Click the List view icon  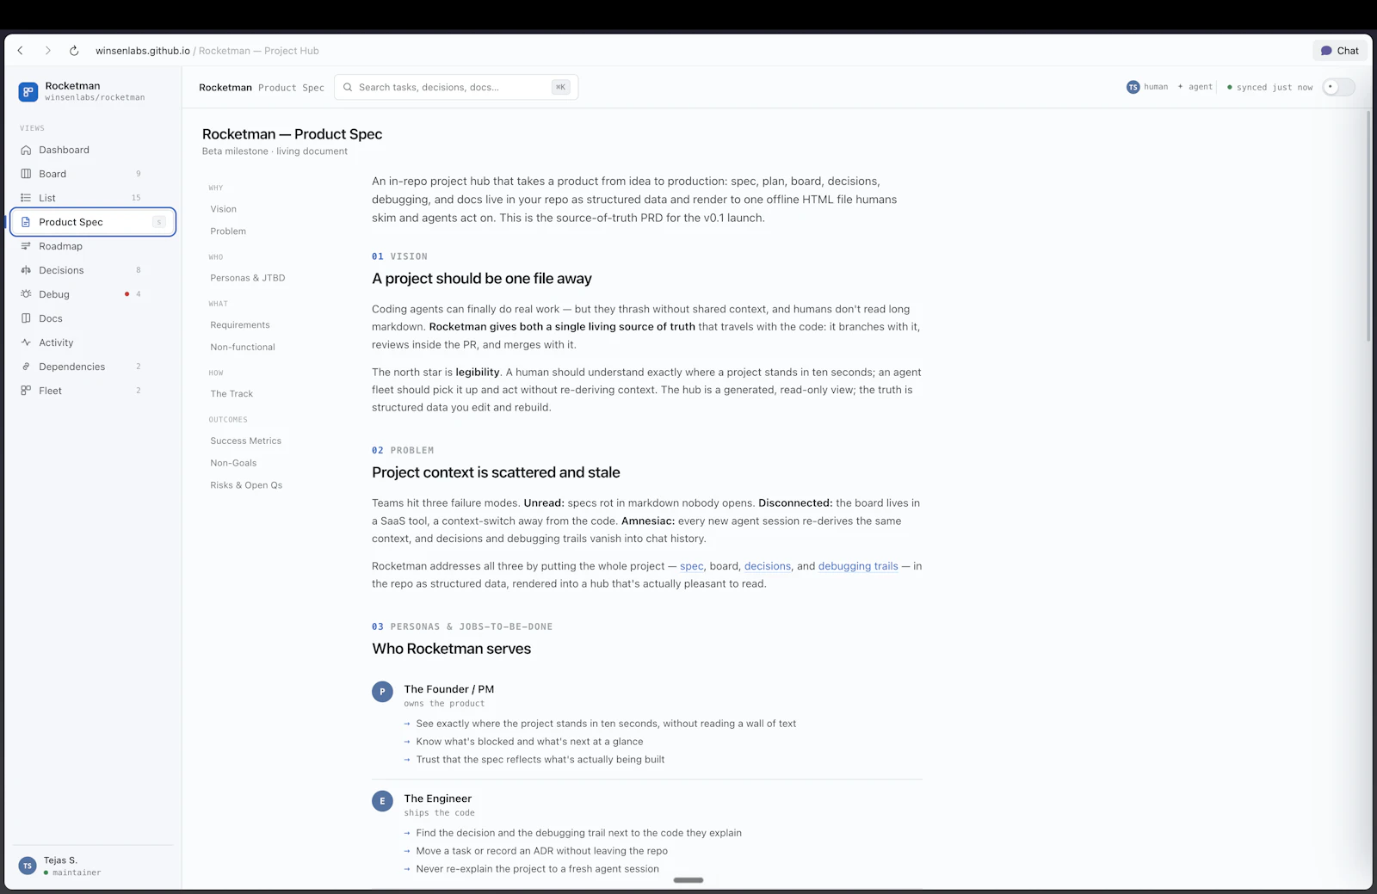pos(26,198)
